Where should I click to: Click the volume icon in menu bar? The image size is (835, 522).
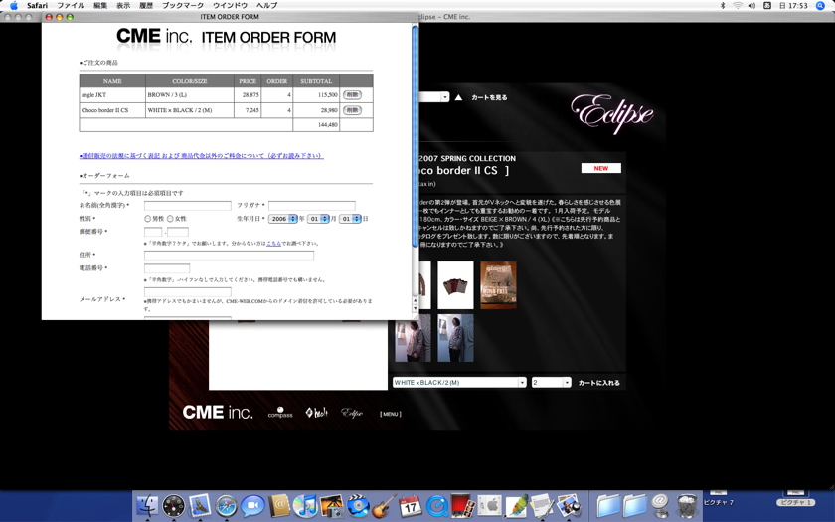751,5
